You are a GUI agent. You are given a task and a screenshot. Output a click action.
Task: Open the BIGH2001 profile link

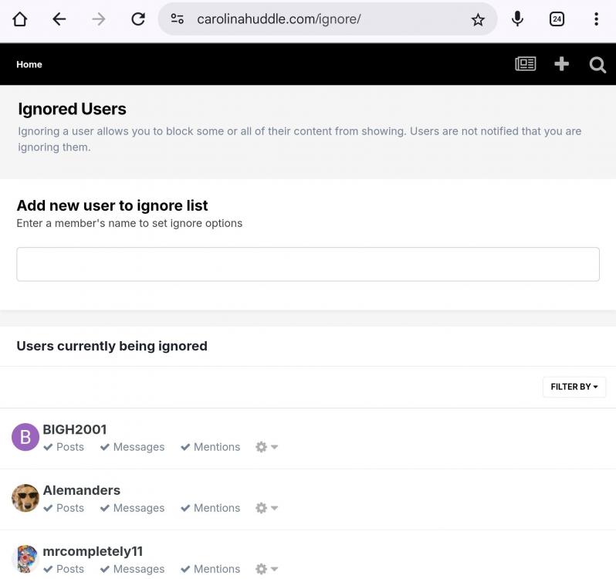pyautogui.click(x=75, y=429)
